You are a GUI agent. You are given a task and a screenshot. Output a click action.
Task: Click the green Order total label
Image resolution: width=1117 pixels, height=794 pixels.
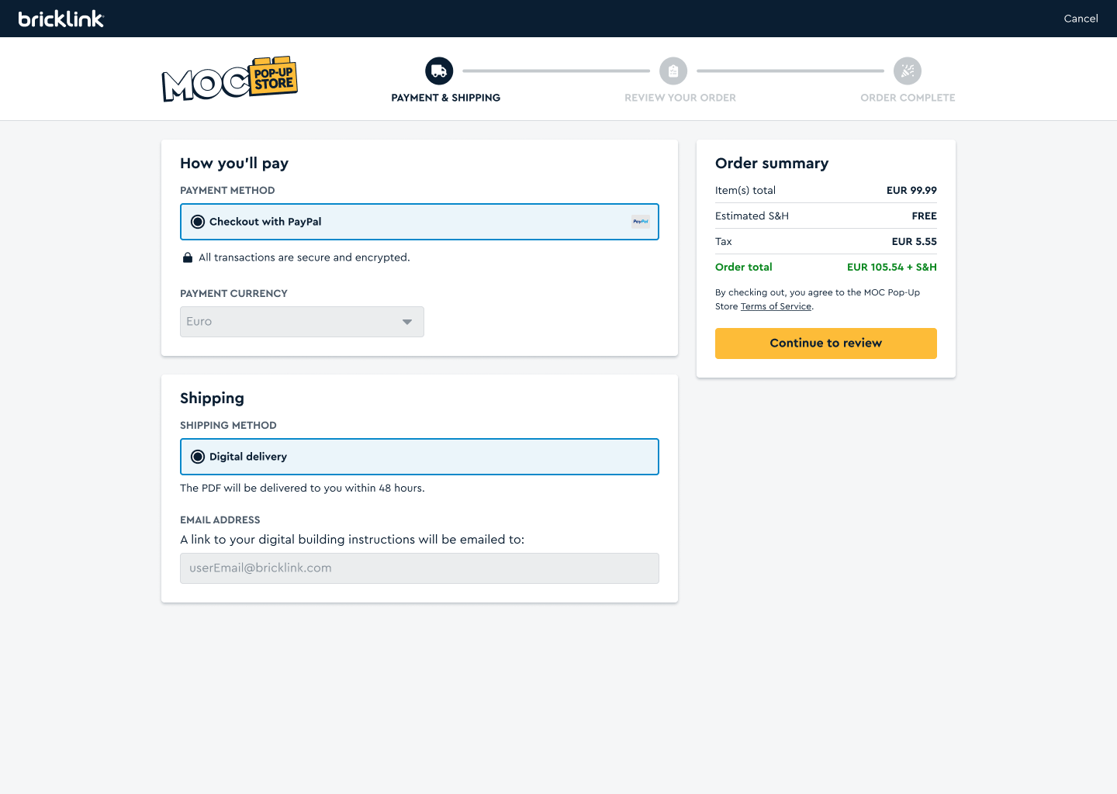744,267
